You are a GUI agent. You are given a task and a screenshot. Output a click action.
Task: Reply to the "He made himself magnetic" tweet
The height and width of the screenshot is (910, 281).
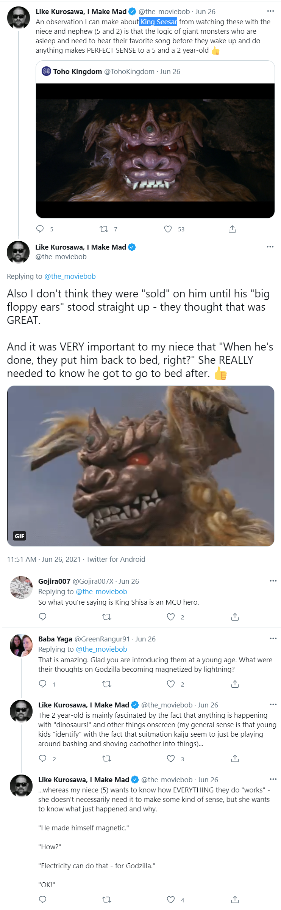[x=43, y=899]
